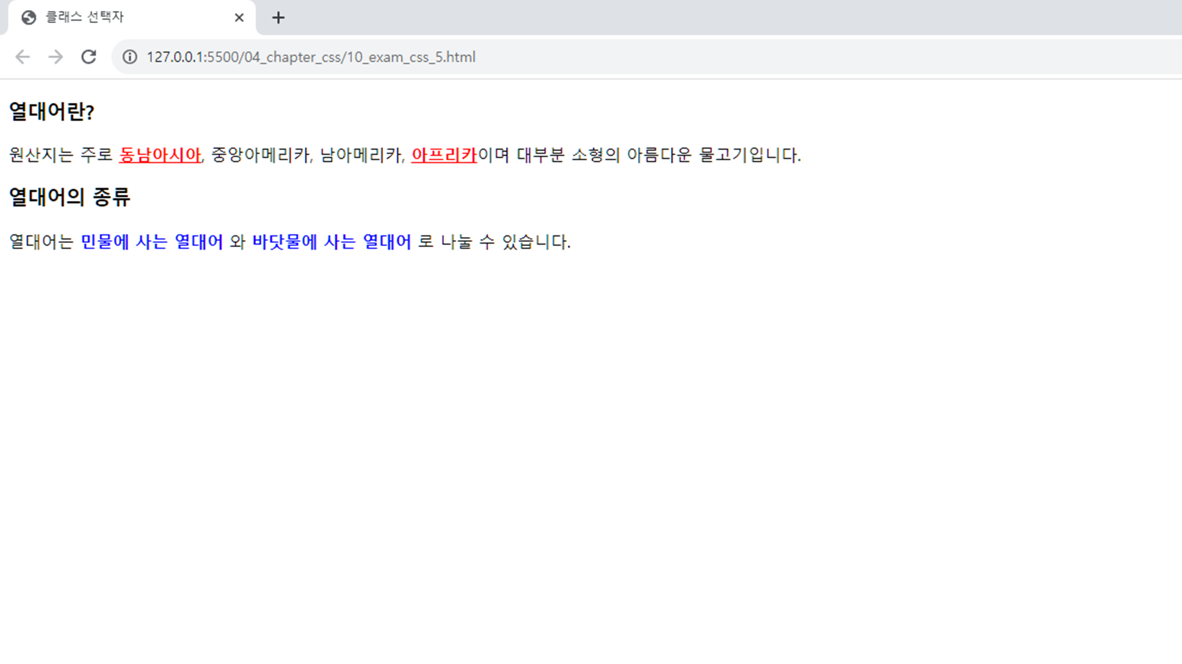Click the heading 열대어의 종류

tap(69, 197)
